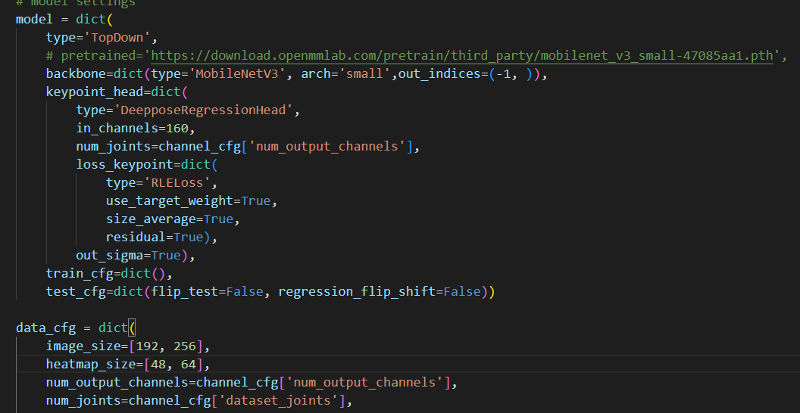Click the backbone keyword
Viewport: 800px width, 413px height.
(x=76, y=73)
